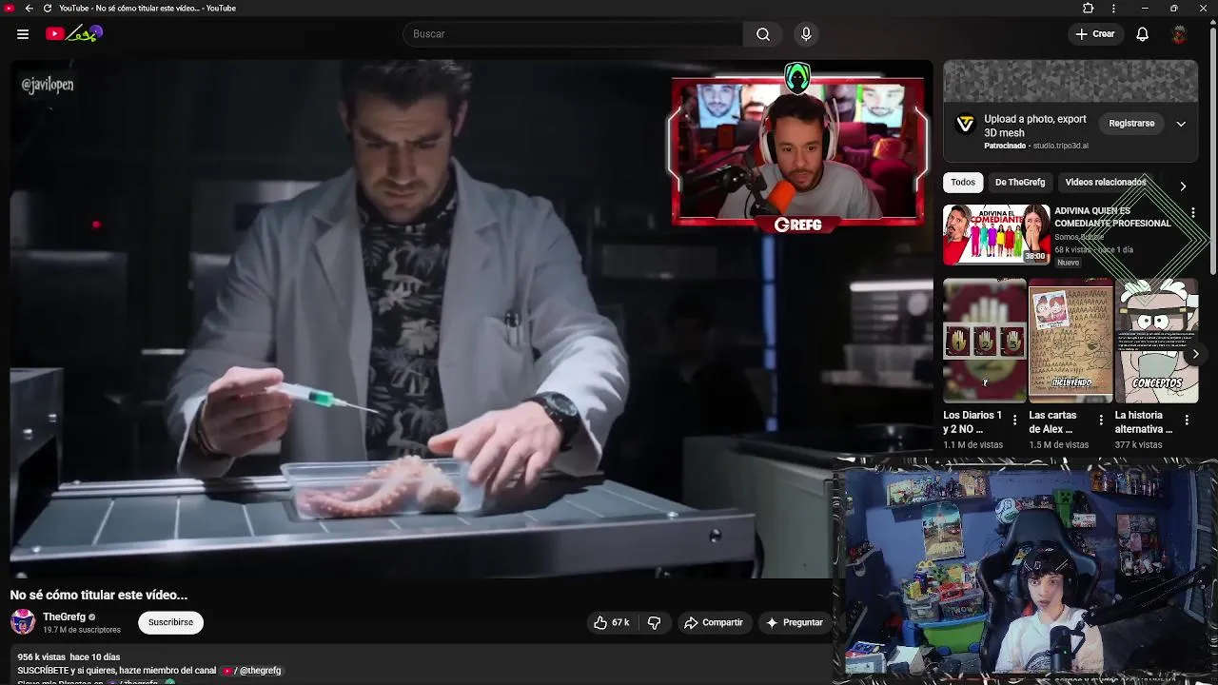Open the Crear create menu
This screenshot has height=685, width=1218.
(1094, 34)
